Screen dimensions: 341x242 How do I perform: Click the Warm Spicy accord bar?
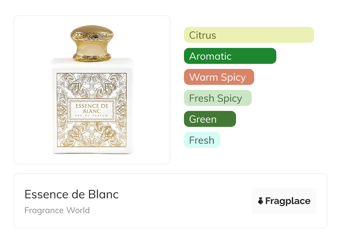(219, 77)
